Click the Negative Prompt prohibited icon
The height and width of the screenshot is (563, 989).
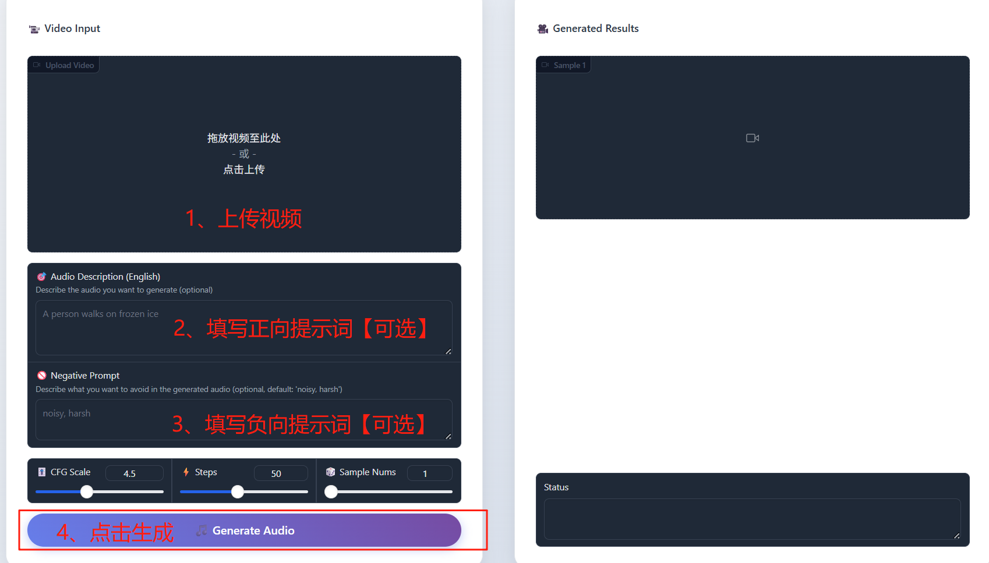[x=41, y=376]
